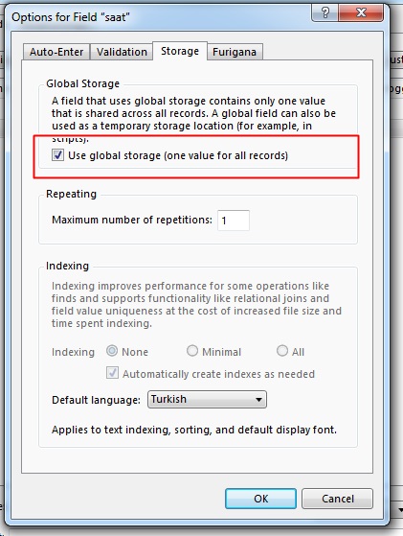Click the Turkish dropdown arrow

(259, 399)
